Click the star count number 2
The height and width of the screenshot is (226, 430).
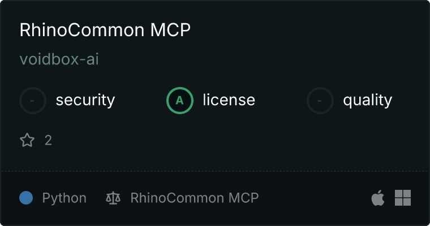point(48,140)
